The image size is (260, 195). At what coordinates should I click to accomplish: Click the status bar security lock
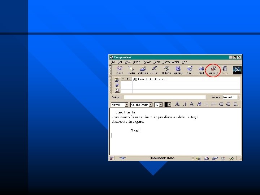click(x=112, y=158)
